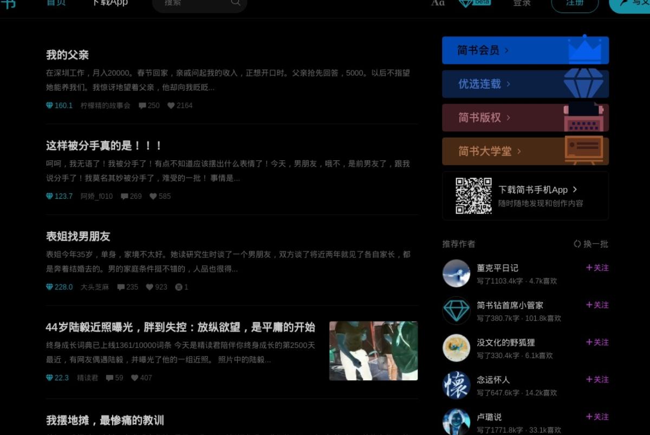650x435 pixels.
Task: Click the comment icon showing 235
Action: 121,287
